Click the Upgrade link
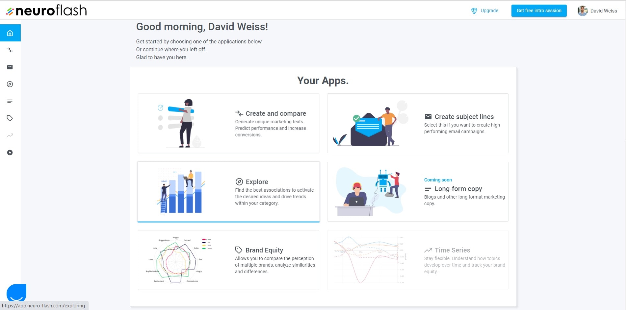626x310 pixels. [x=489, y=11]
